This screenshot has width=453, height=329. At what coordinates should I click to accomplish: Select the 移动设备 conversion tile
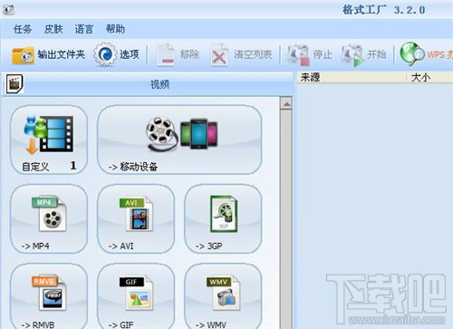click(179, 140)
